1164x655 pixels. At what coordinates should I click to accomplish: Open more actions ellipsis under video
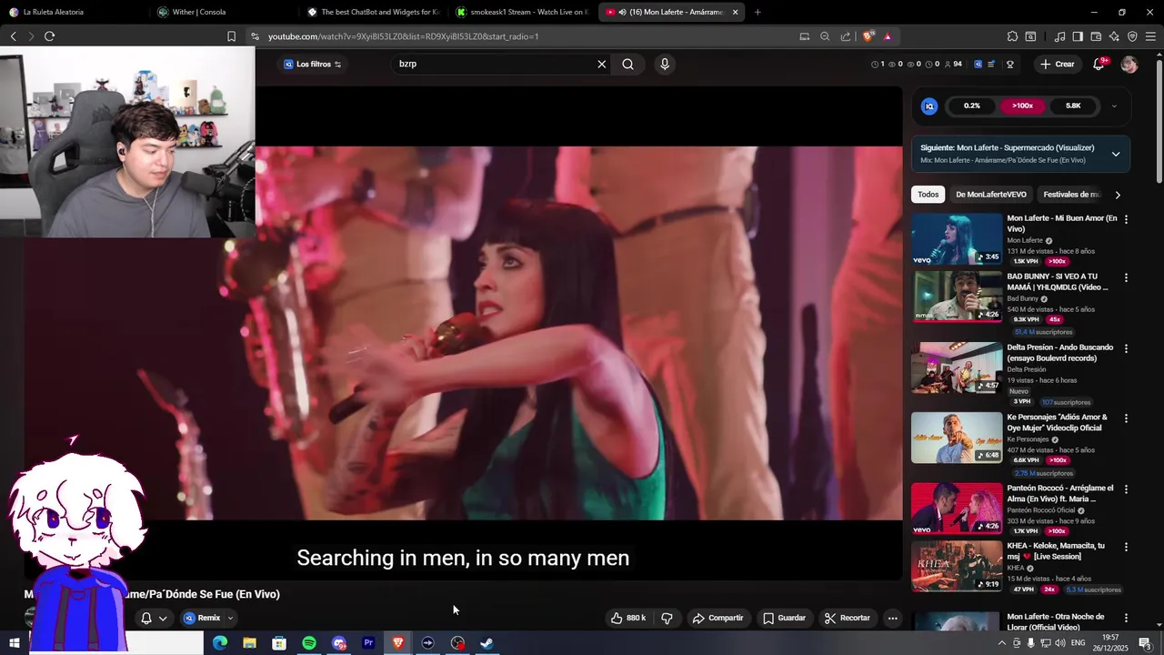click(892, 618)
